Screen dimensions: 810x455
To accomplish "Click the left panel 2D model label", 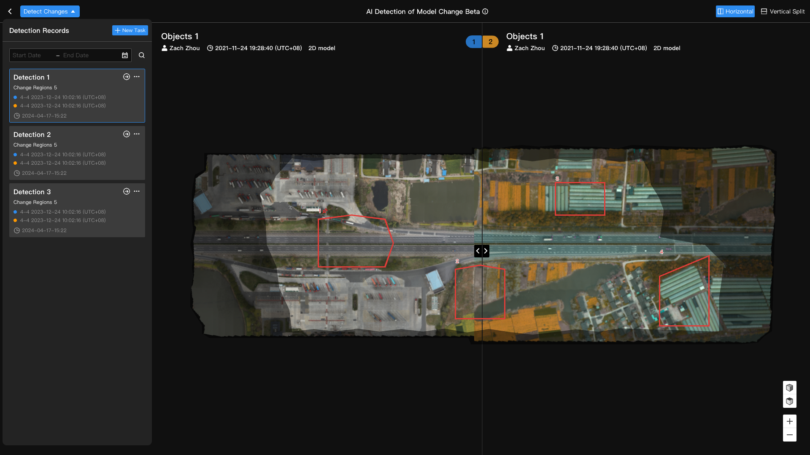I will coord(322,48).
